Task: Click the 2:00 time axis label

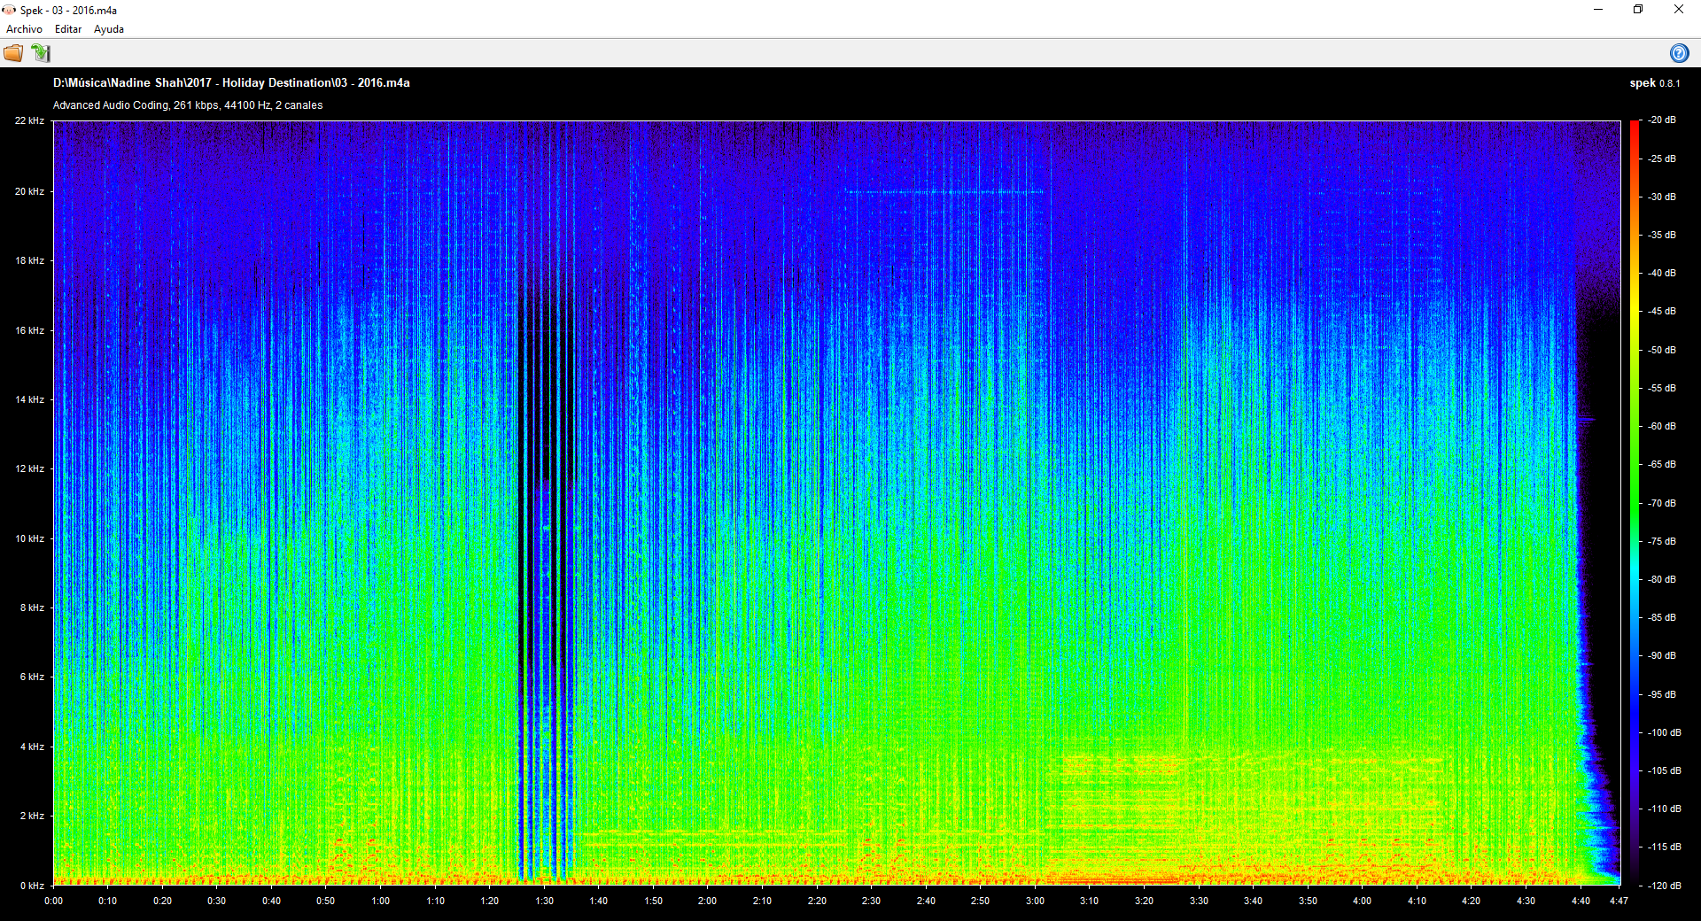Action: 707,901
